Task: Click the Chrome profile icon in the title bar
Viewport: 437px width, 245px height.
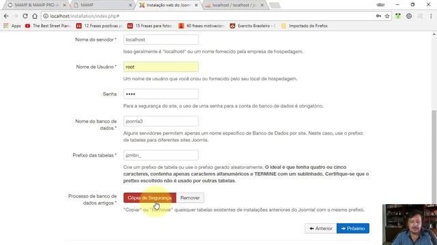Action: [380, 5]
